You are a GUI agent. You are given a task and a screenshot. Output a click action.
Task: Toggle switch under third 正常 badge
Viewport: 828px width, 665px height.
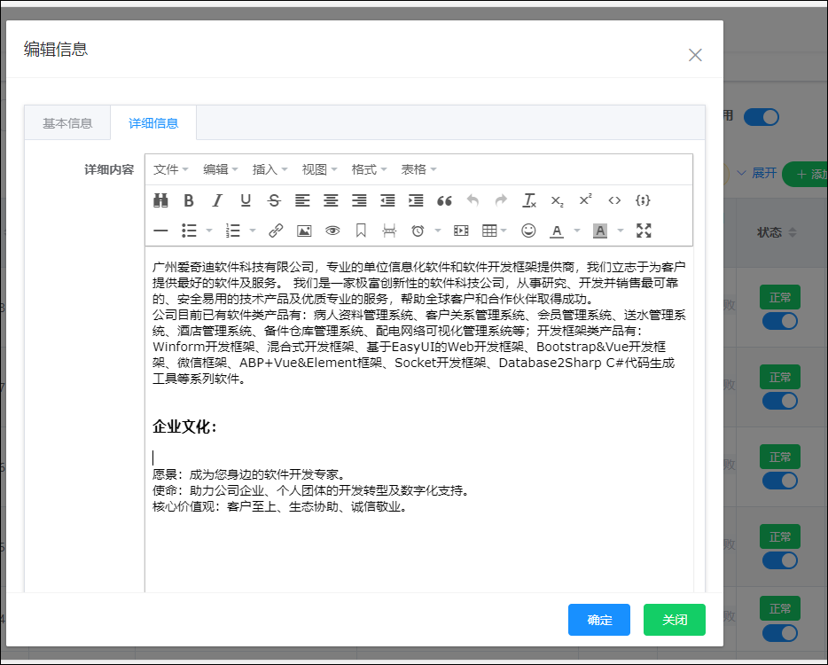780,481
